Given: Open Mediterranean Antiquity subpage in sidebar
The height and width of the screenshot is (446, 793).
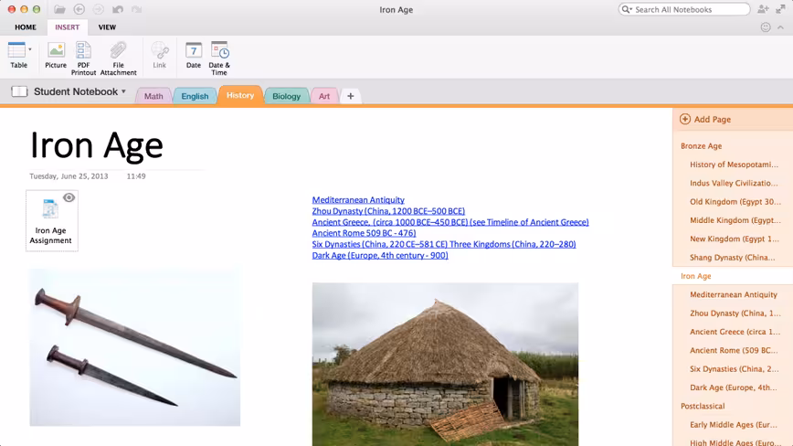Looking at the screenshot, I should tap(733, 294).
